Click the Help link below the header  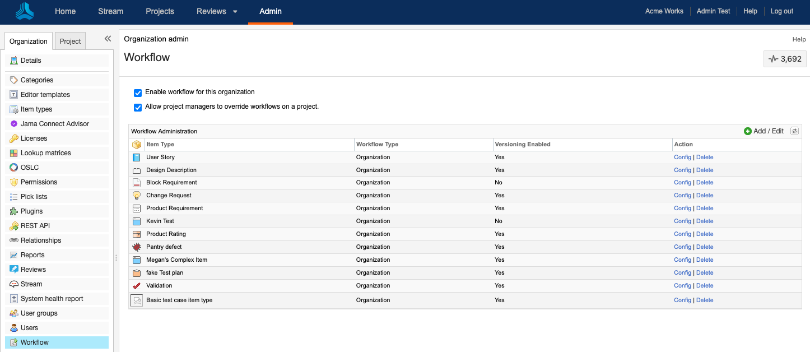[799, 39]
